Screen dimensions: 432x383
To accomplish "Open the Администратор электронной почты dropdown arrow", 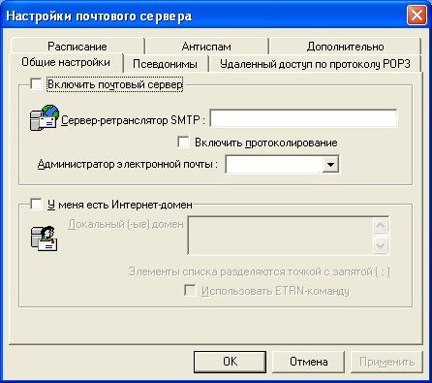I will (330, 165).
